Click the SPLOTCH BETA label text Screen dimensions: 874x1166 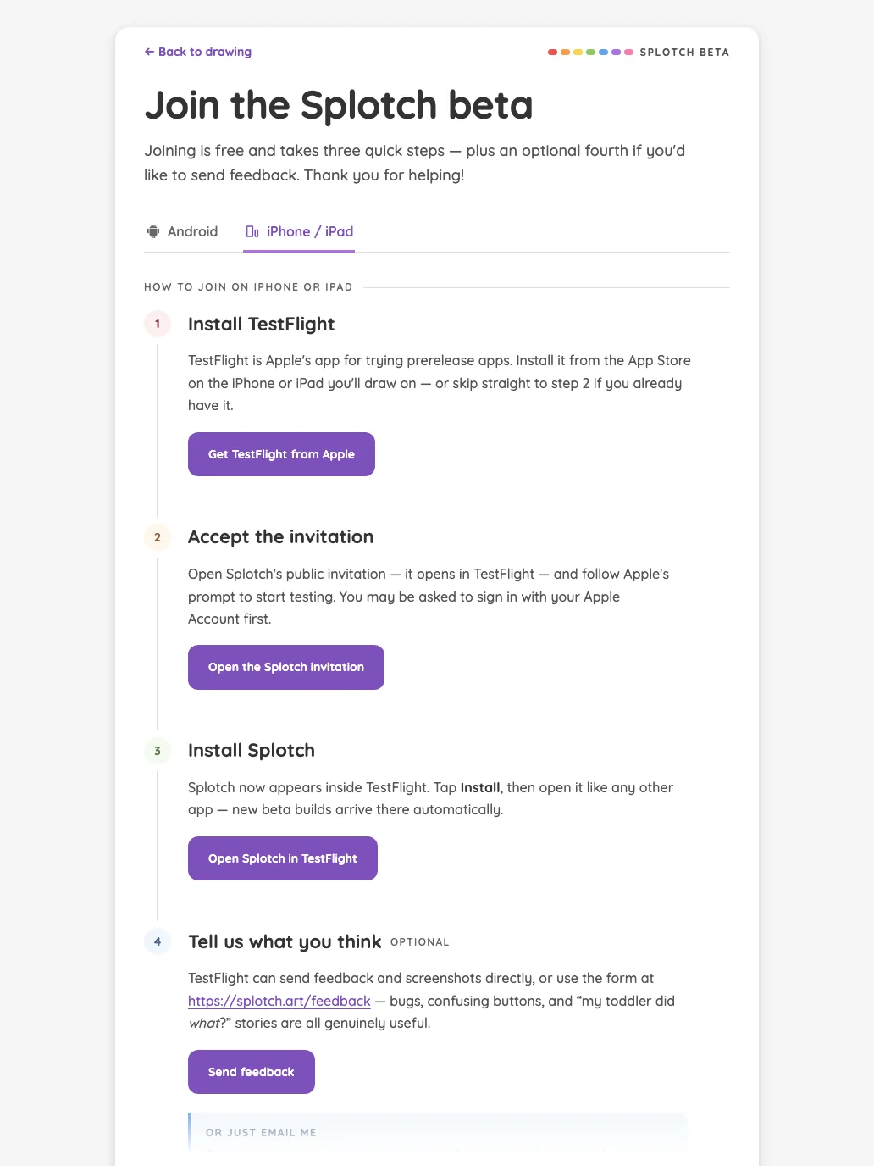(684, 53)
